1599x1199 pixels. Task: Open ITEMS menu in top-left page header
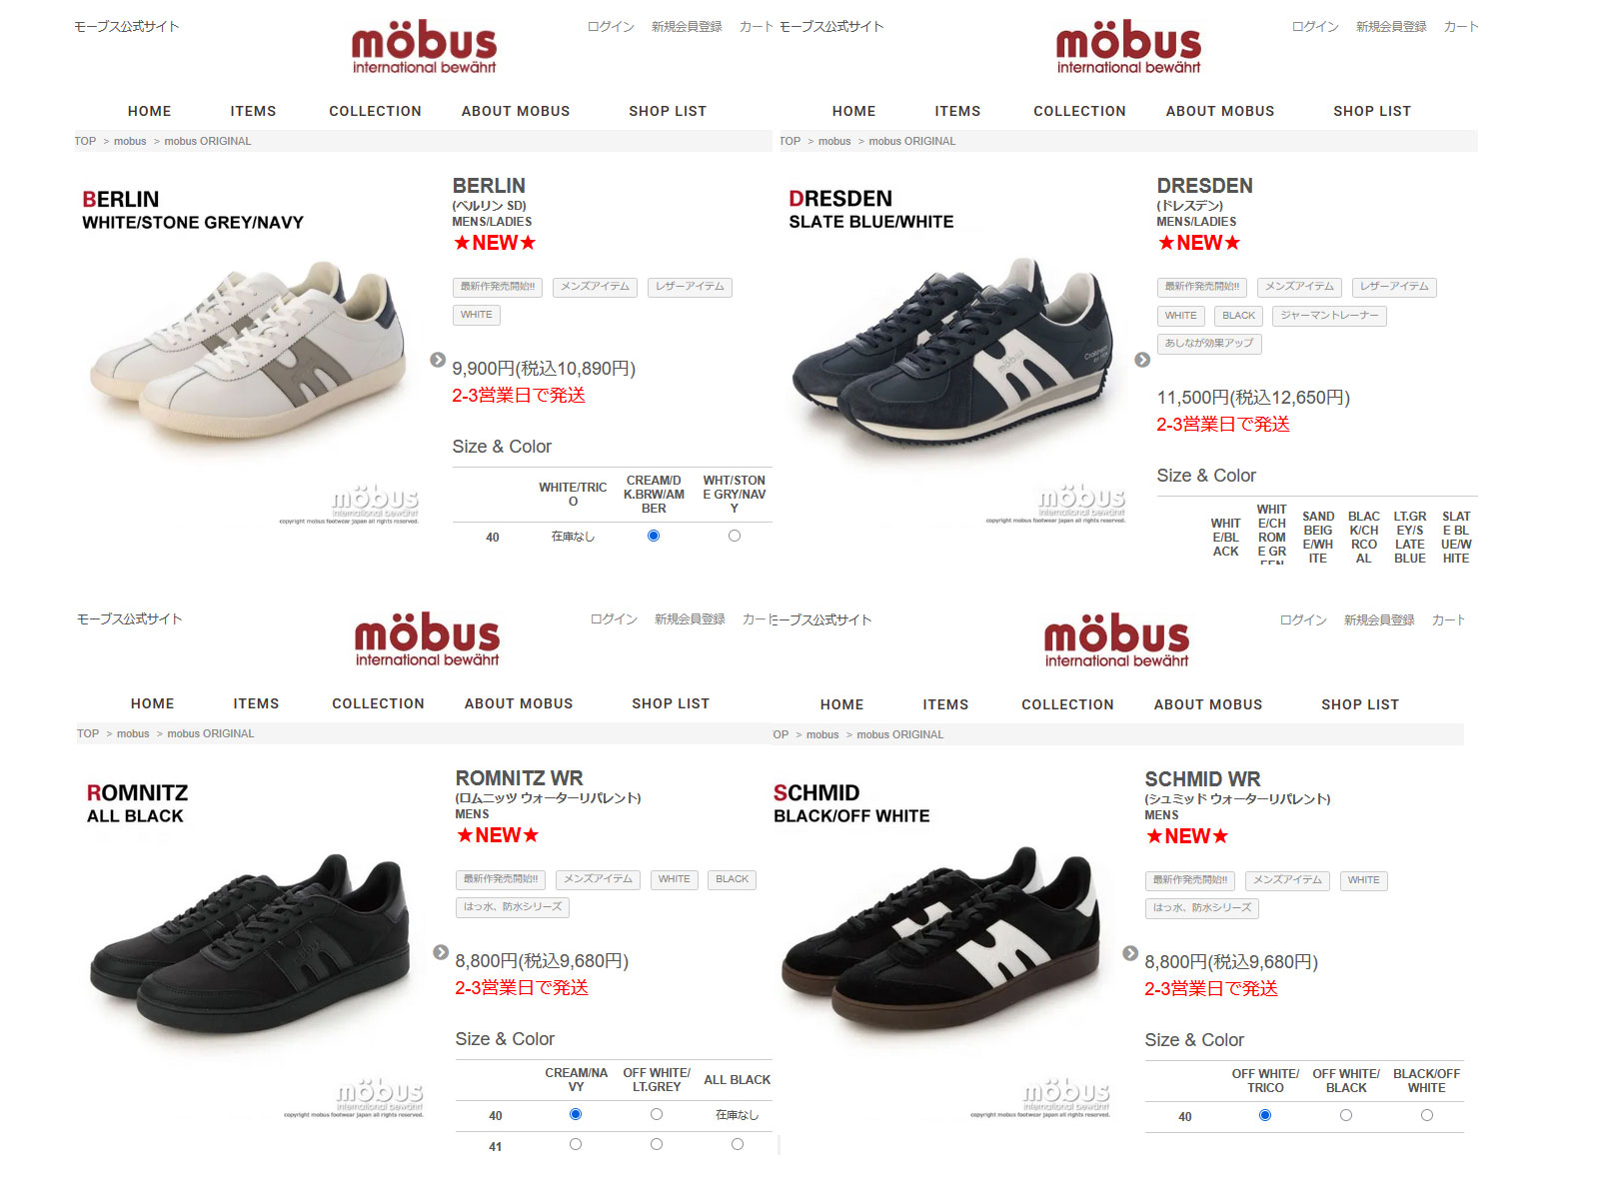coord(253,111)
